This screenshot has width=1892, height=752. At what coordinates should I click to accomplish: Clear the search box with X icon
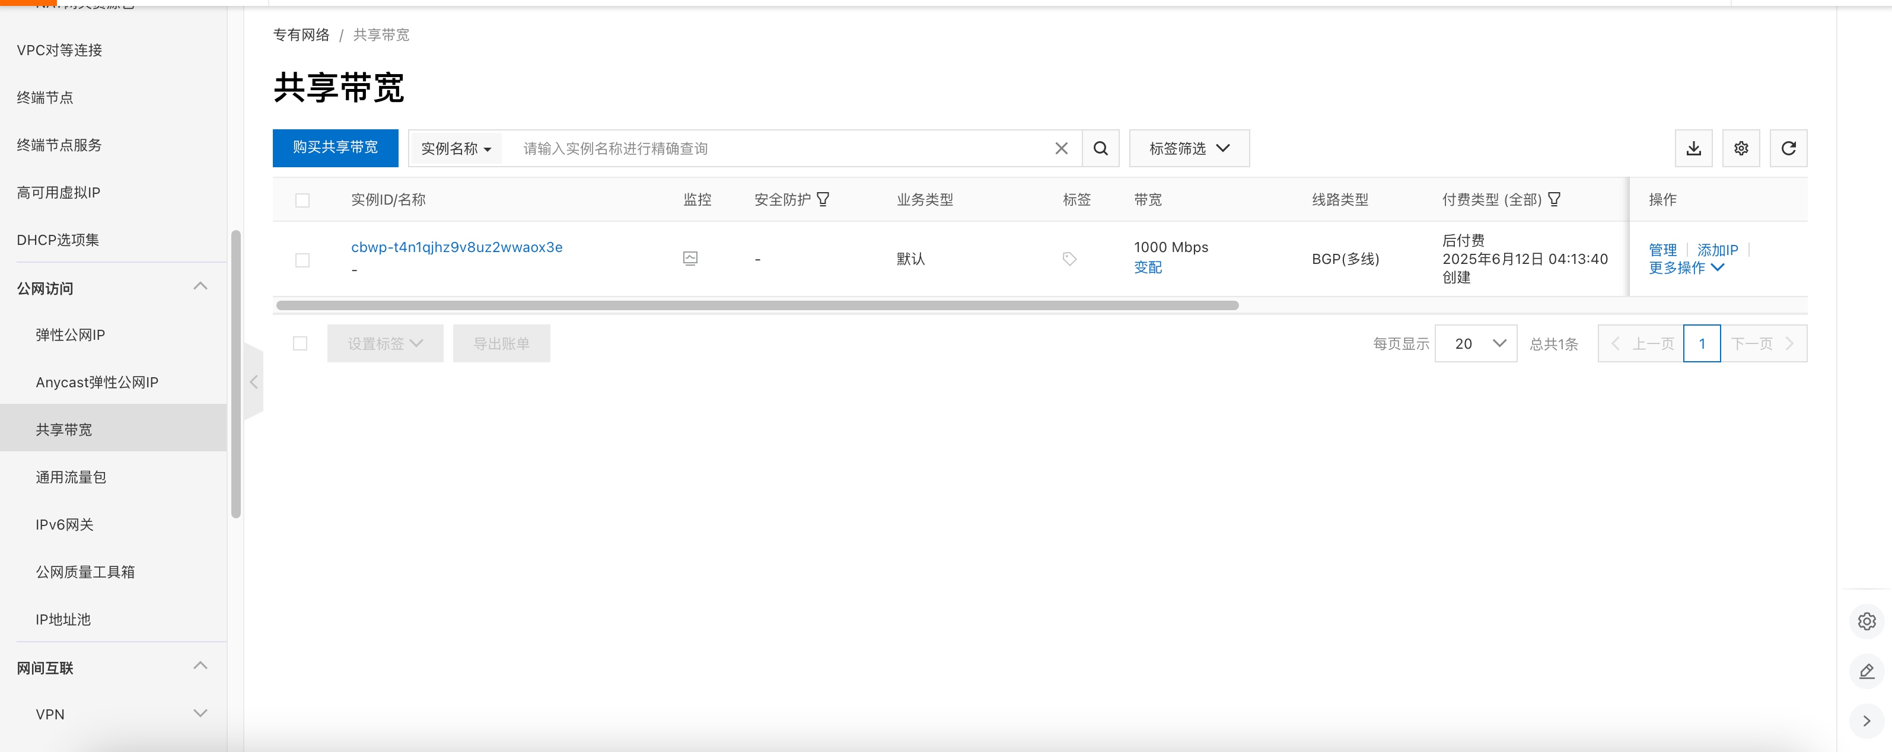[1060, 148]
